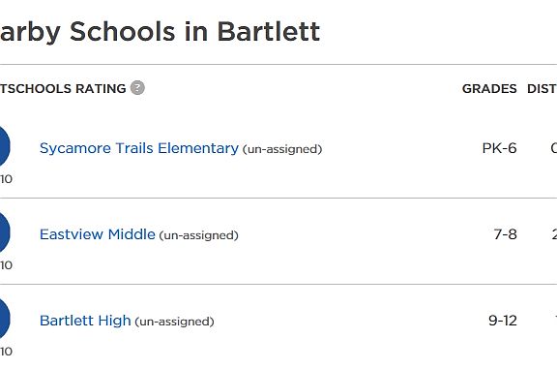Screen dimensions: 557x369
Task: Open the Sycamore Trails Elementary school link
Action: 139,148
